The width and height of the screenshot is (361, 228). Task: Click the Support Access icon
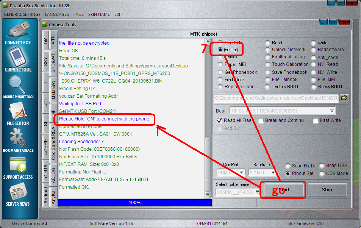[18, 167]
